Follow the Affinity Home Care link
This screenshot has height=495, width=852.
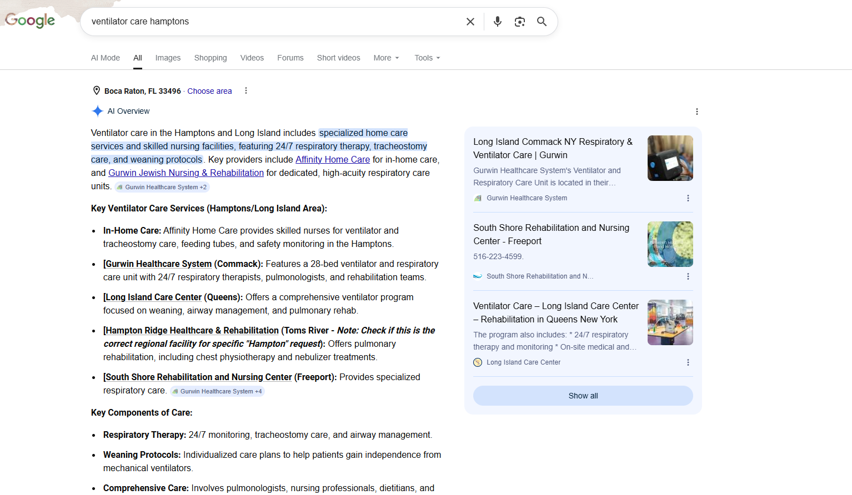click(x=332, y=159)
